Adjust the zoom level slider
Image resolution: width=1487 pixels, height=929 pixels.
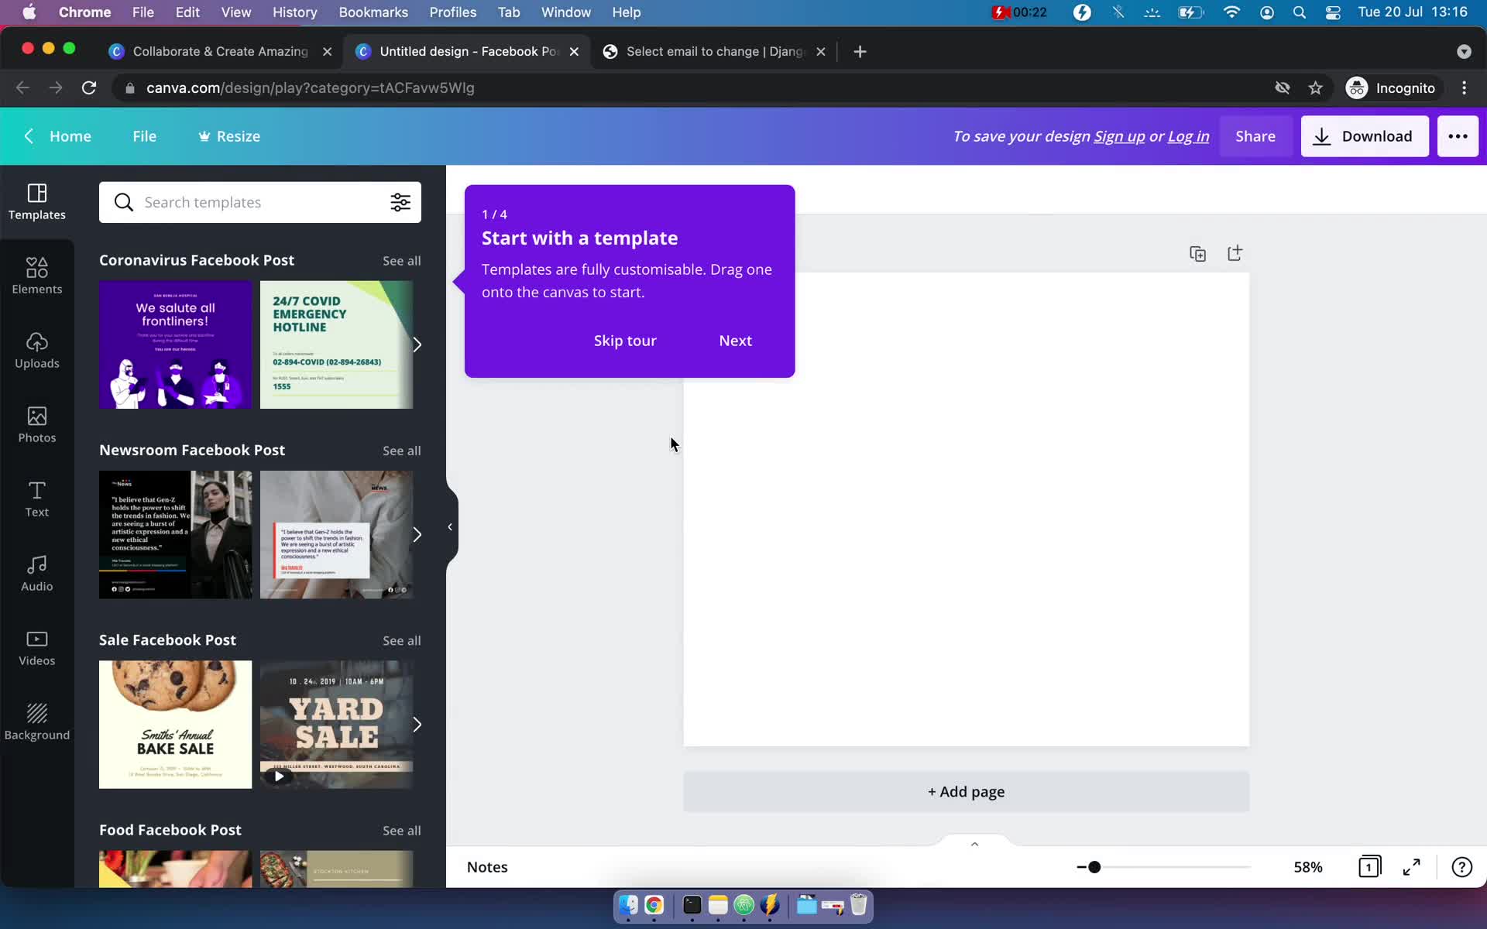(x=1093, y=867)
